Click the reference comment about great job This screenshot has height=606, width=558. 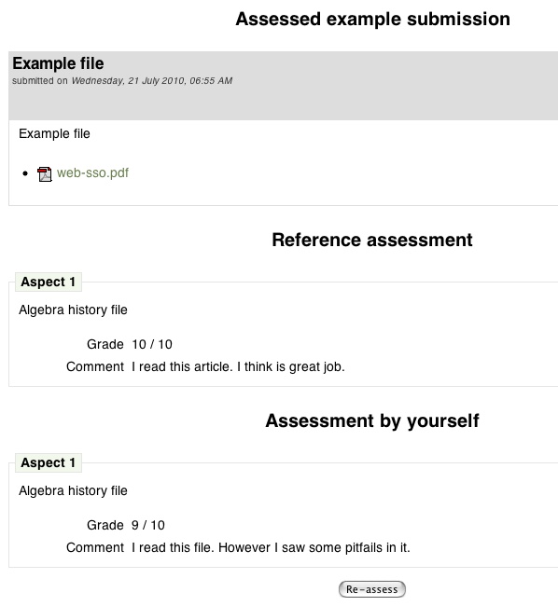tap(238, 366)
